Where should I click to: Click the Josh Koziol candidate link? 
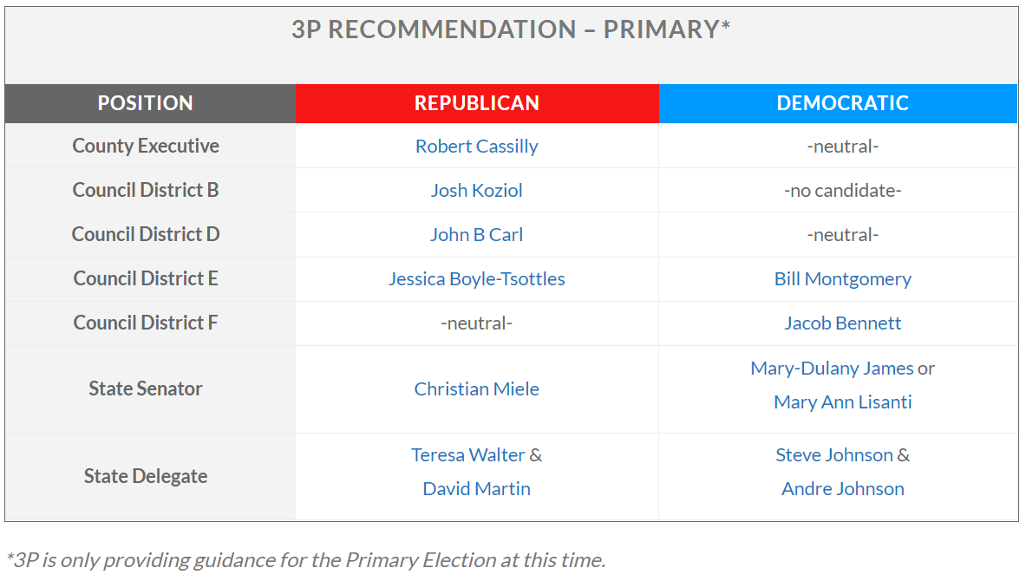476,191
